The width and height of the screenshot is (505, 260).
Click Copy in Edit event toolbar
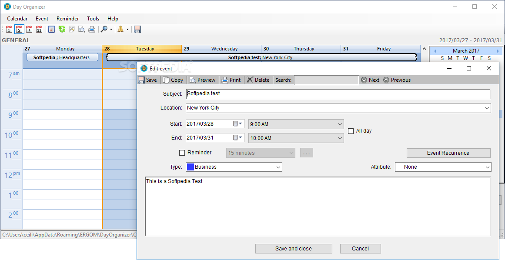click(x=173, y=80)
